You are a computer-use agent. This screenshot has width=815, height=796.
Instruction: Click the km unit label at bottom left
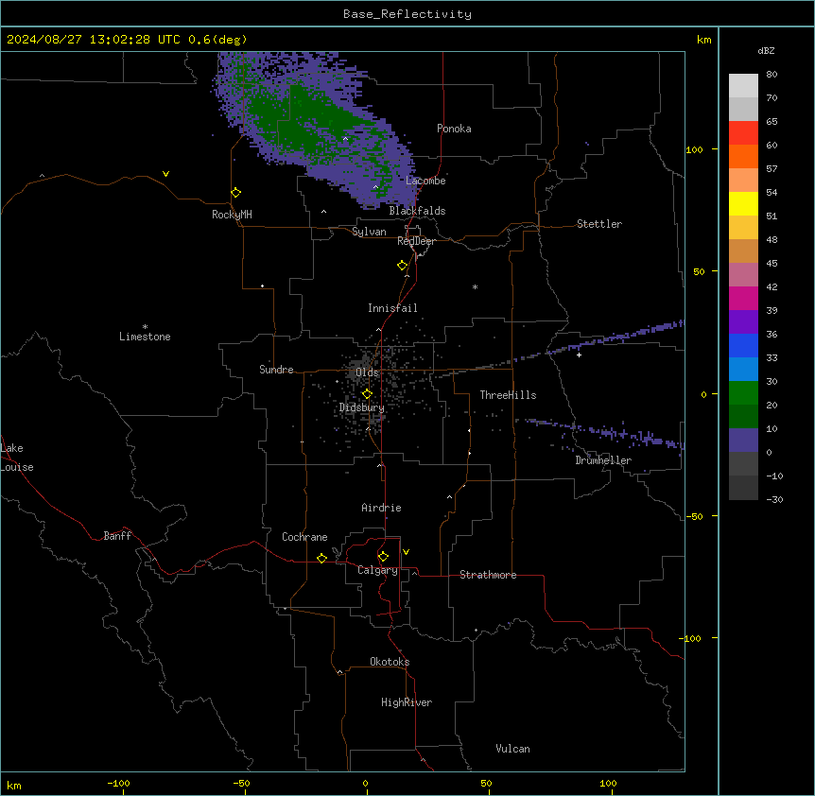[14, 786]
